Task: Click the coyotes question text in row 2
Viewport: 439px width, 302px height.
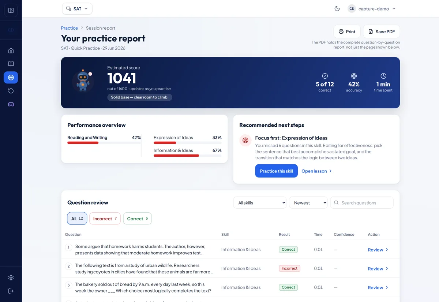Action: (144, 269)
